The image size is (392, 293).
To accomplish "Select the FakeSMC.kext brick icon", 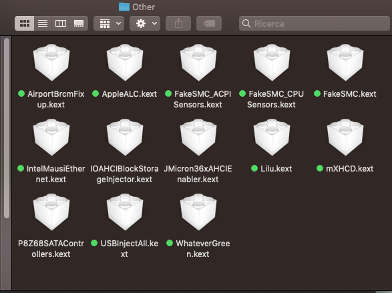I will (345, 63).
